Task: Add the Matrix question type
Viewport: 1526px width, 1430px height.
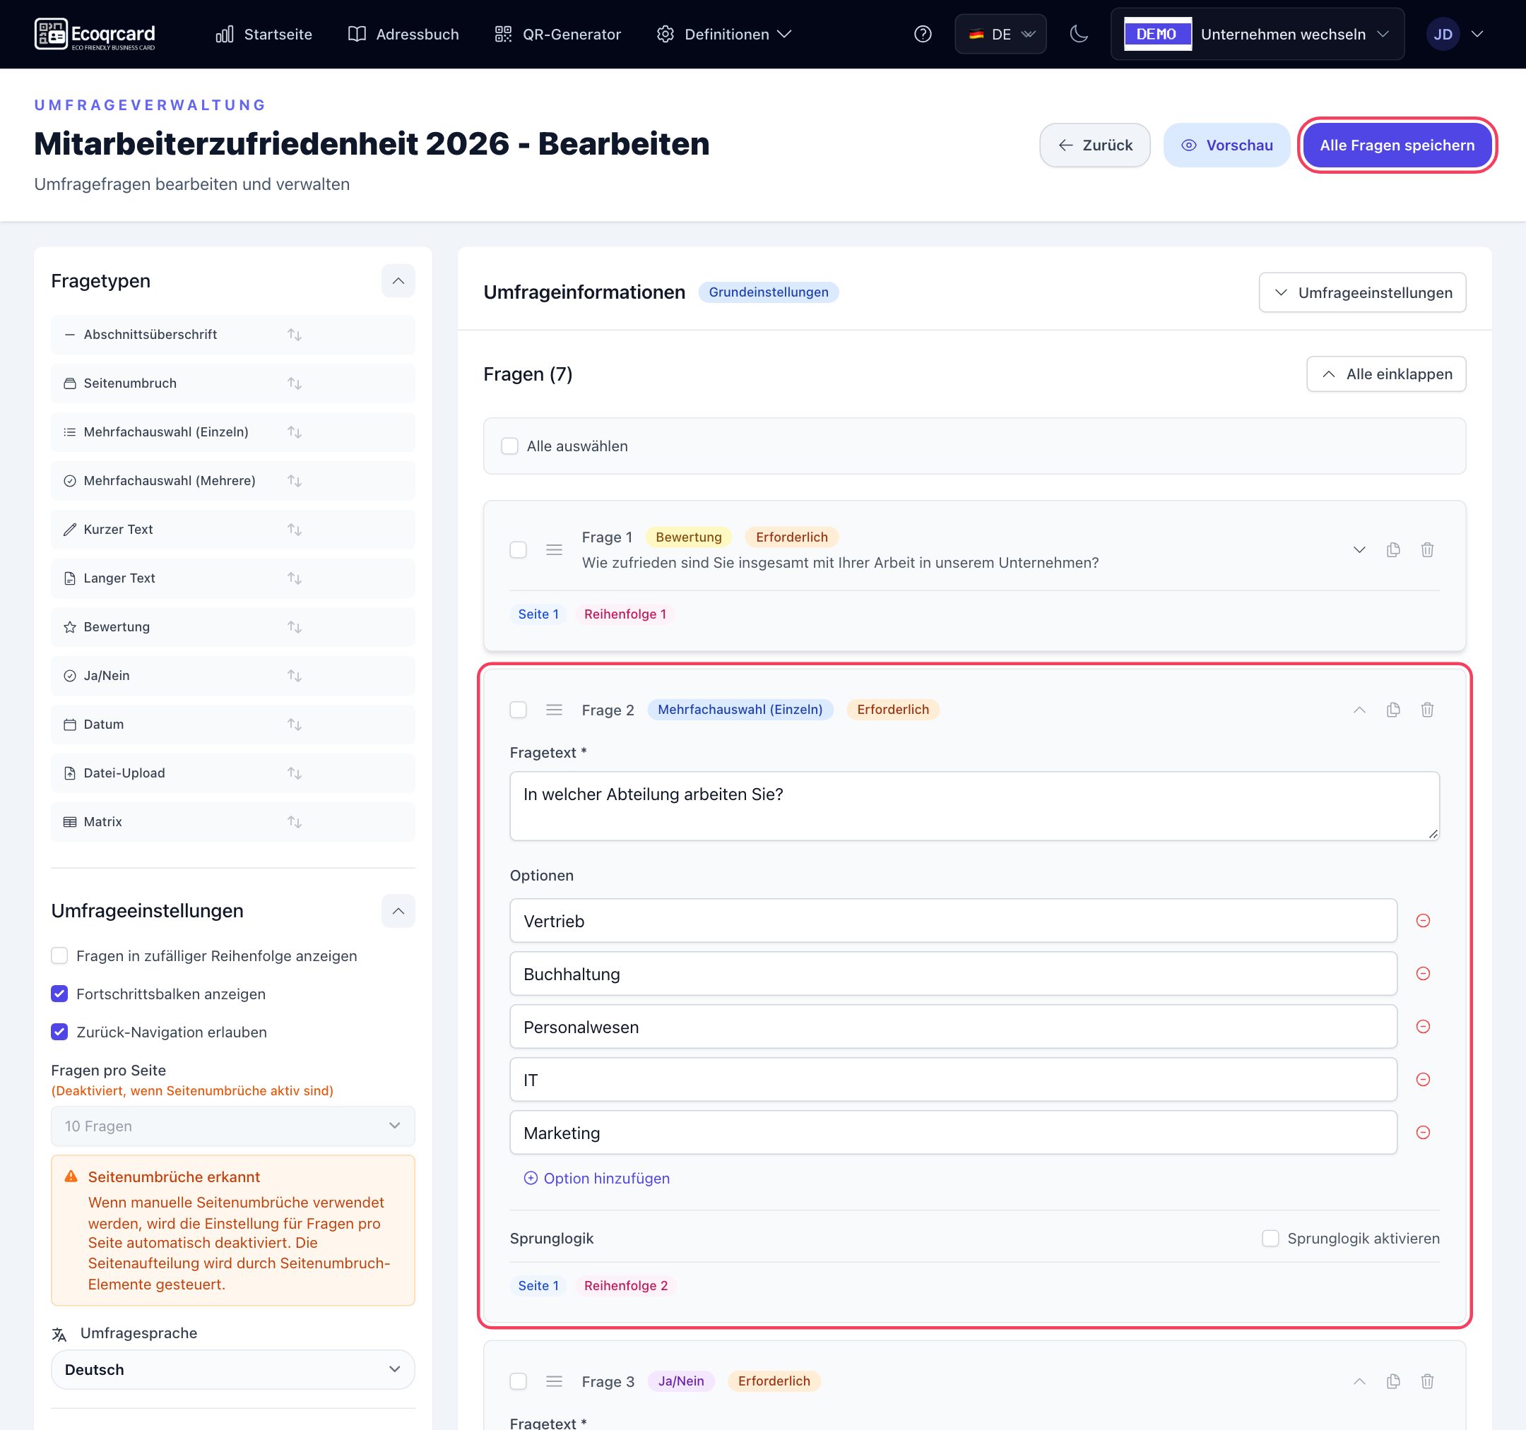Action: pos(232,822)
